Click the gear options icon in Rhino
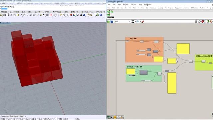The height and width of the screenshot is (120, 213). [91, 15]
